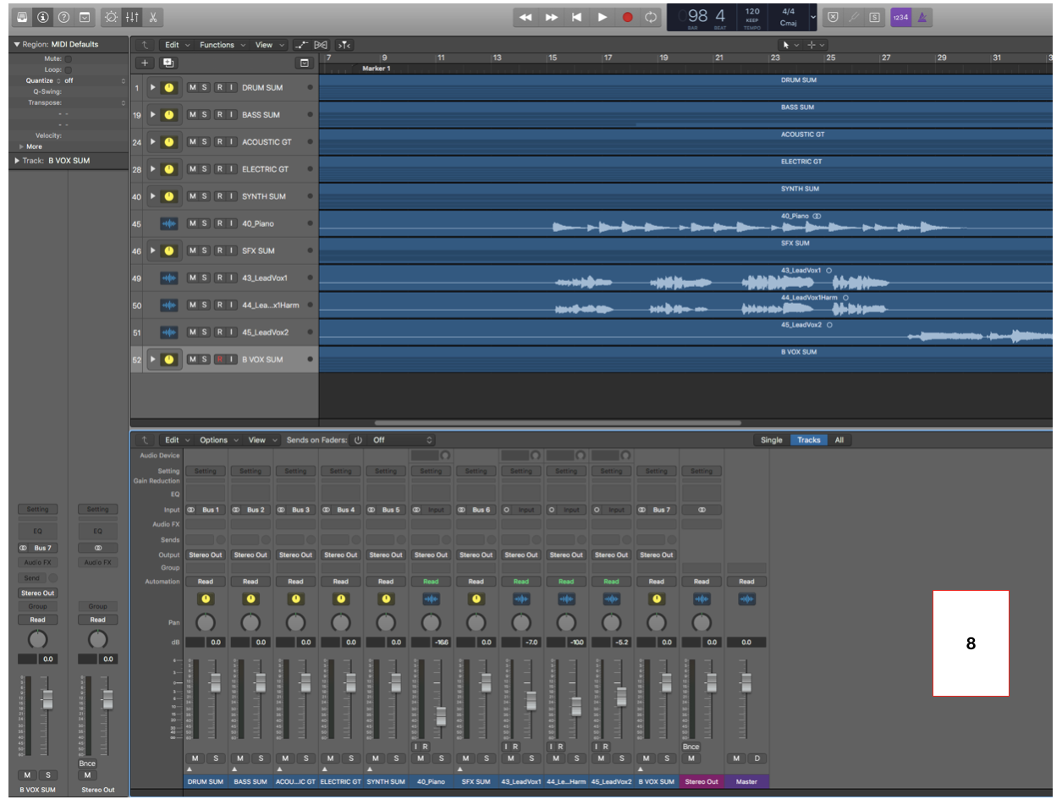Fast forward the playhead

coord(552,17)
